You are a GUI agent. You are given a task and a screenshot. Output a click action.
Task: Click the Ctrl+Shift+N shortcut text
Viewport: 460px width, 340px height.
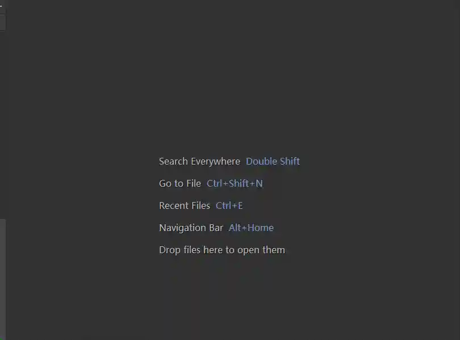pyautogui.click(x=235, y=183)
